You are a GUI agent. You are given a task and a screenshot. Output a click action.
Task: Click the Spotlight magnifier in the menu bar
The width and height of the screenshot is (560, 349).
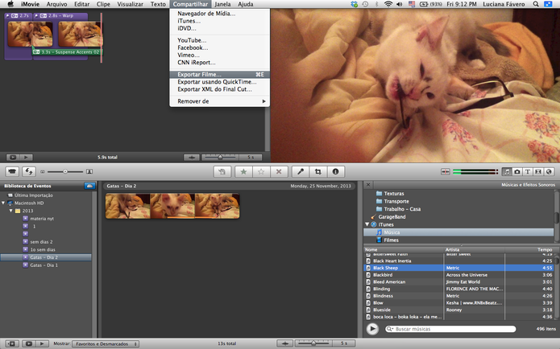point(536,4)
